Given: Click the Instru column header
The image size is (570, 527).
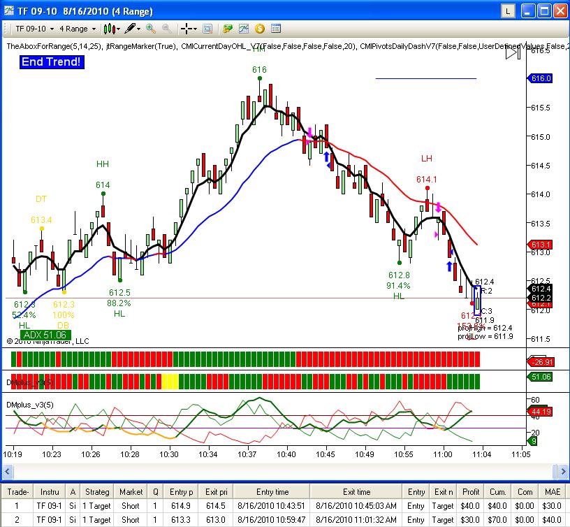Looking at the screenshot, I should click(x=50, y=492).
